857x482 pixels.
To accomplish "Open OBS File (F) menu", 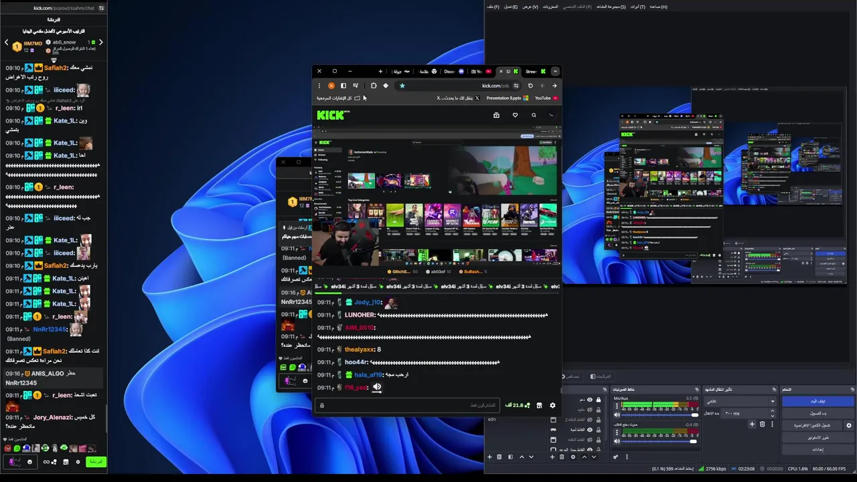I will pos(493,7).
